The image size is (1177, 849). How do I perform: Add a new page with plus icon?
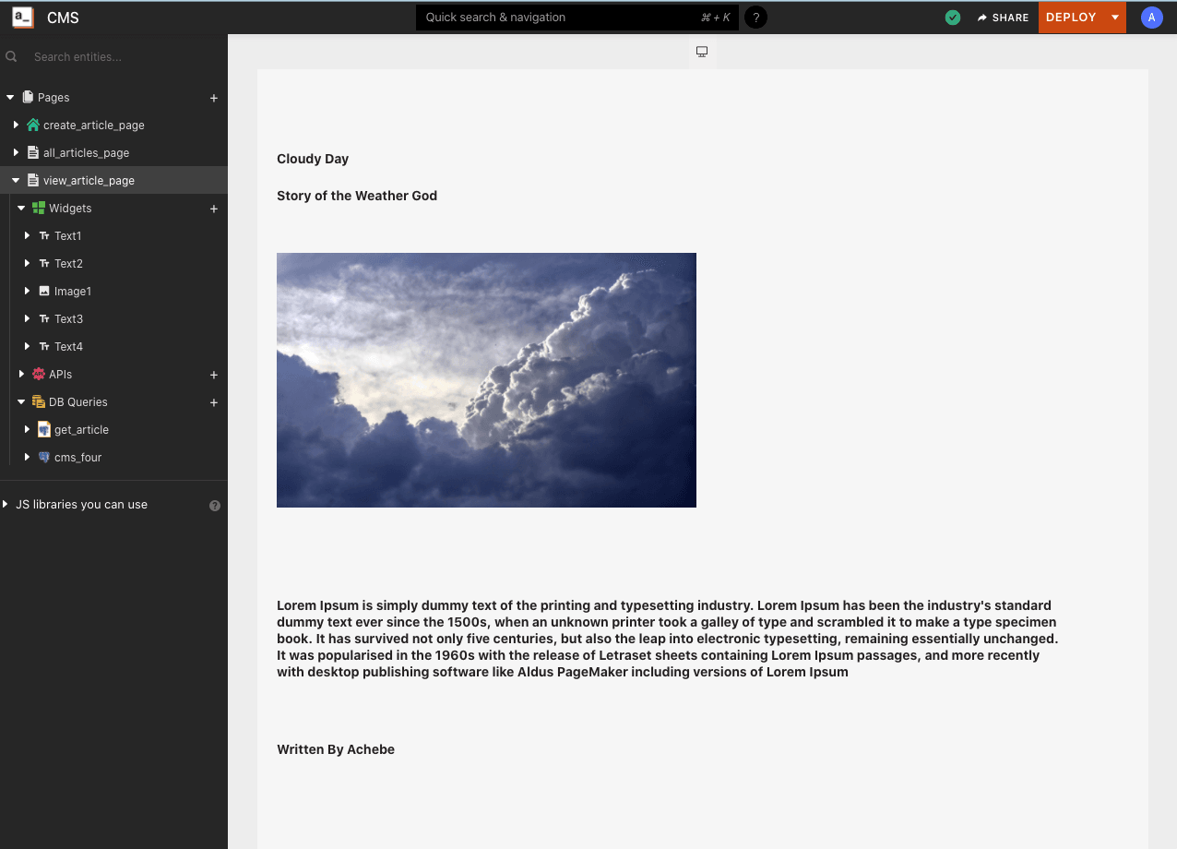[214, 98]
